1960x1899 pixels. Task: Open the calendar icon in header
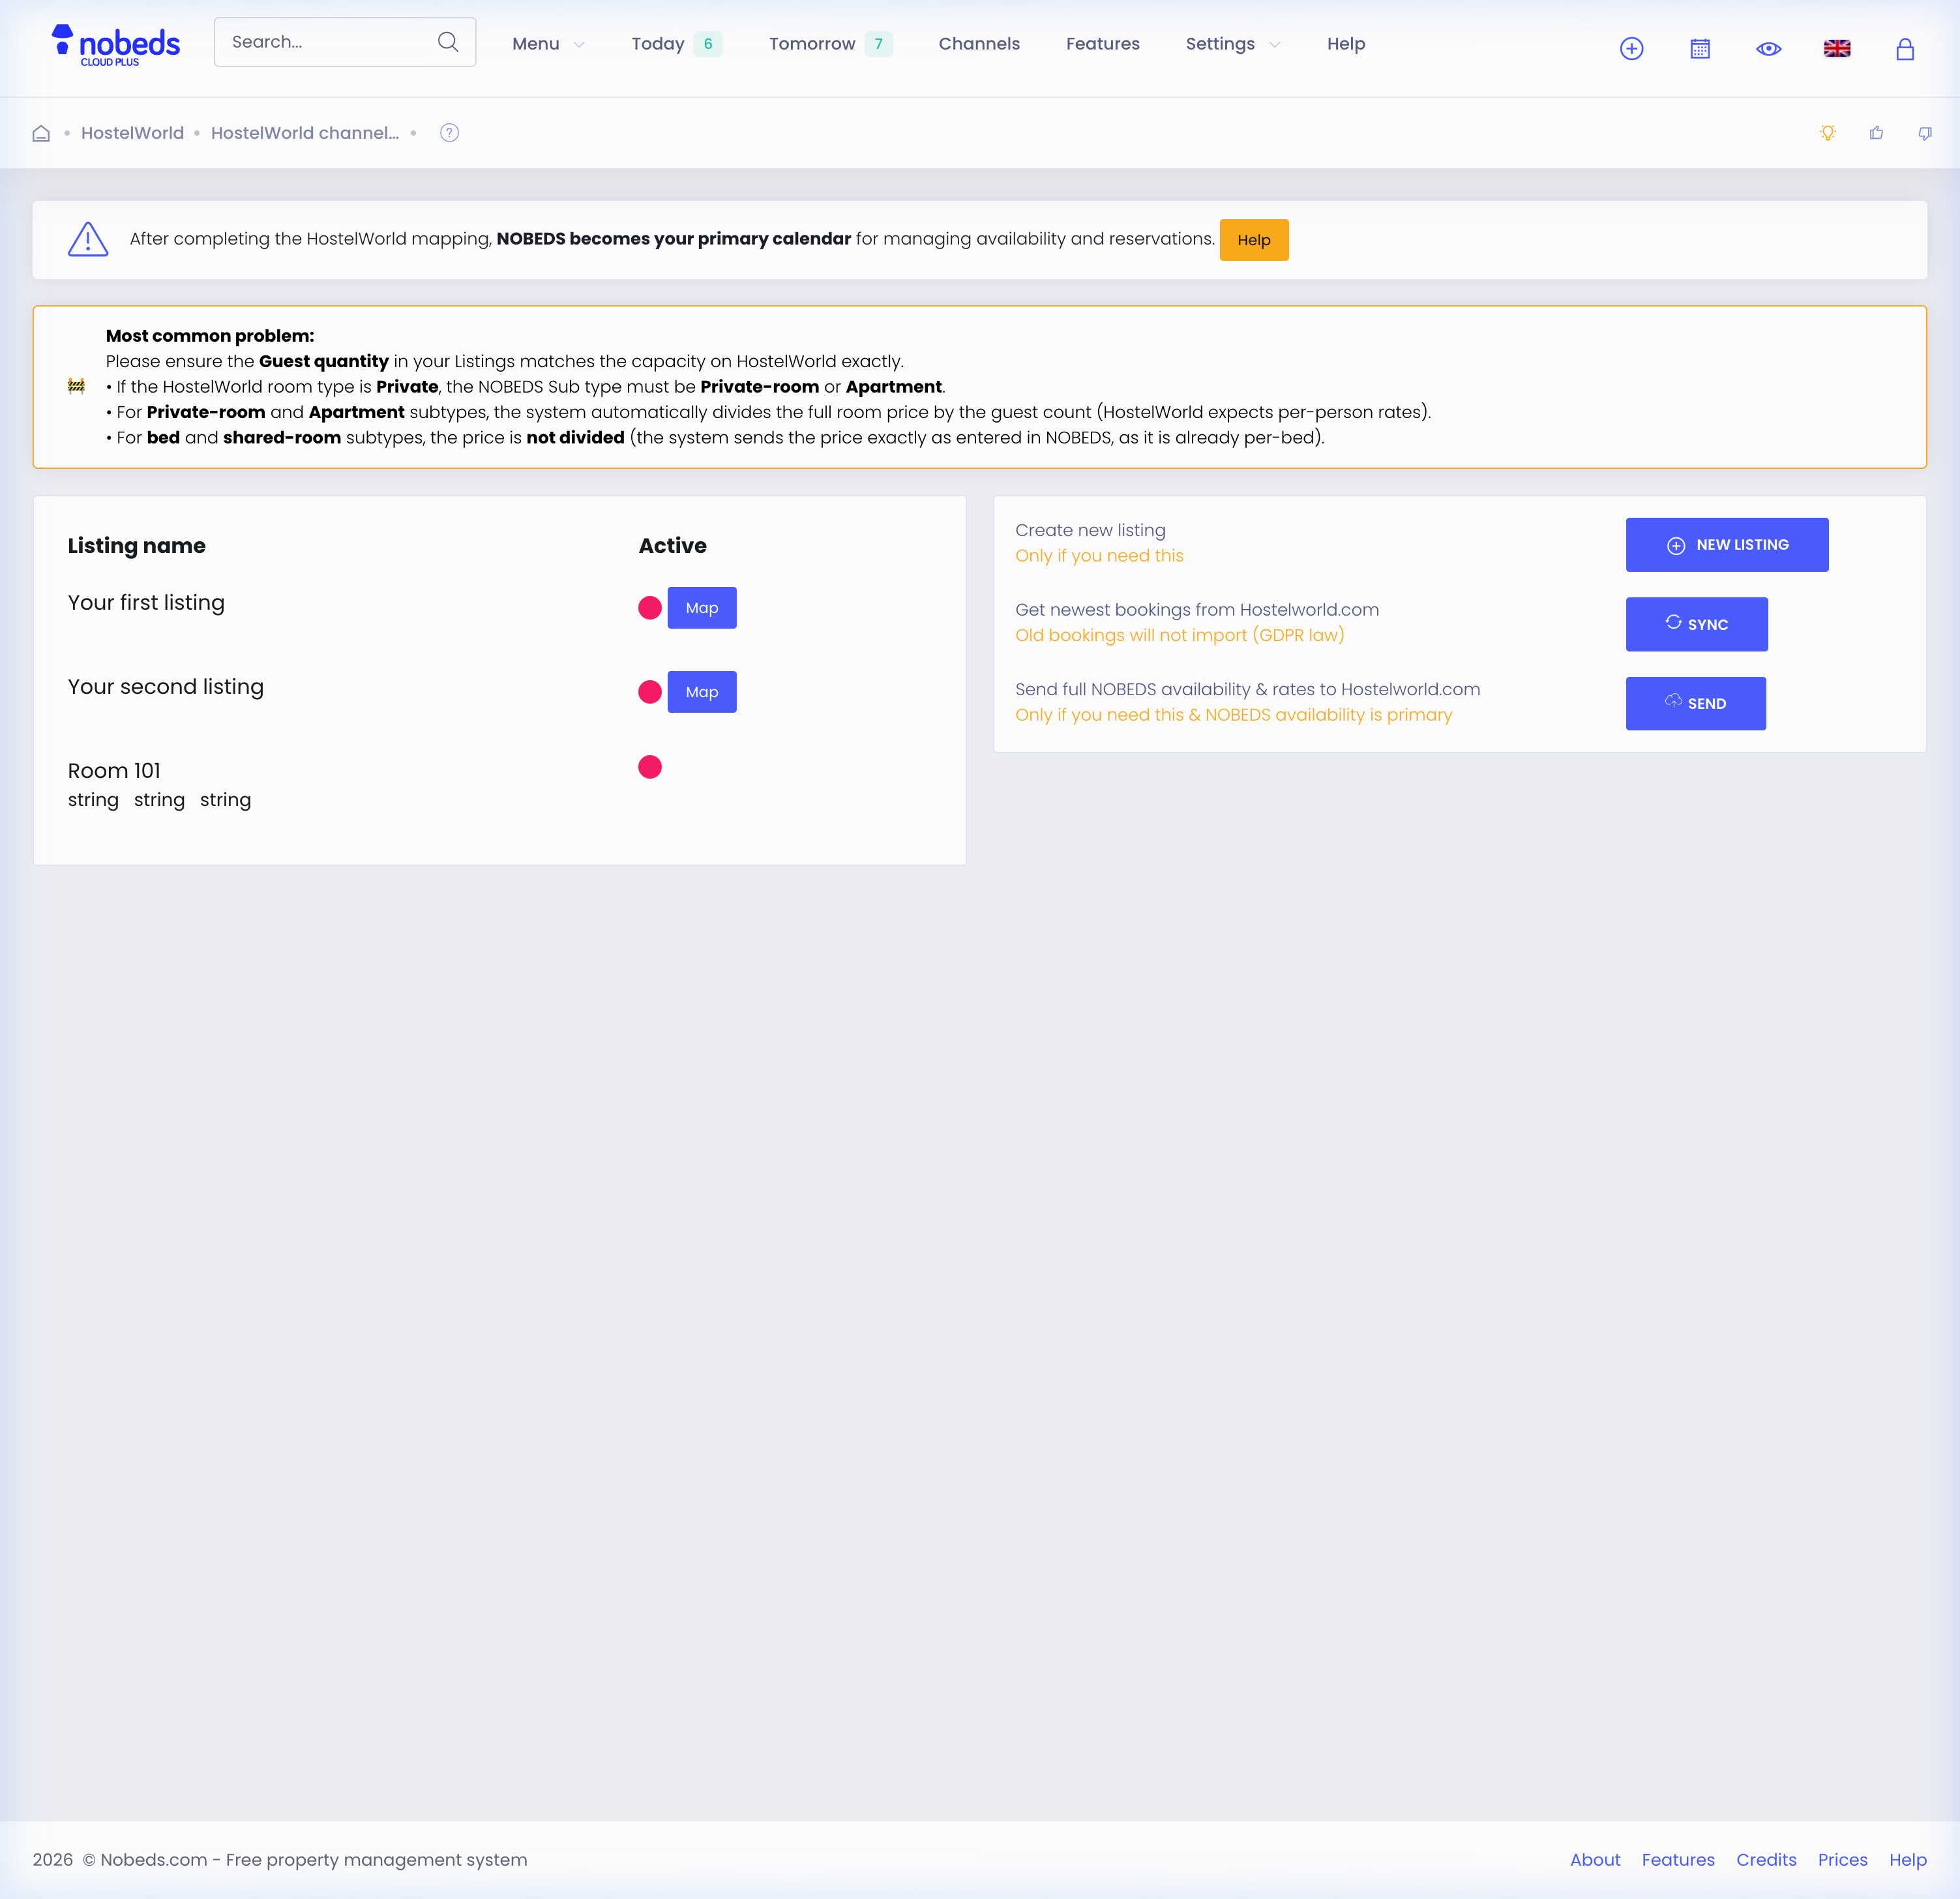click(1700, 48)
